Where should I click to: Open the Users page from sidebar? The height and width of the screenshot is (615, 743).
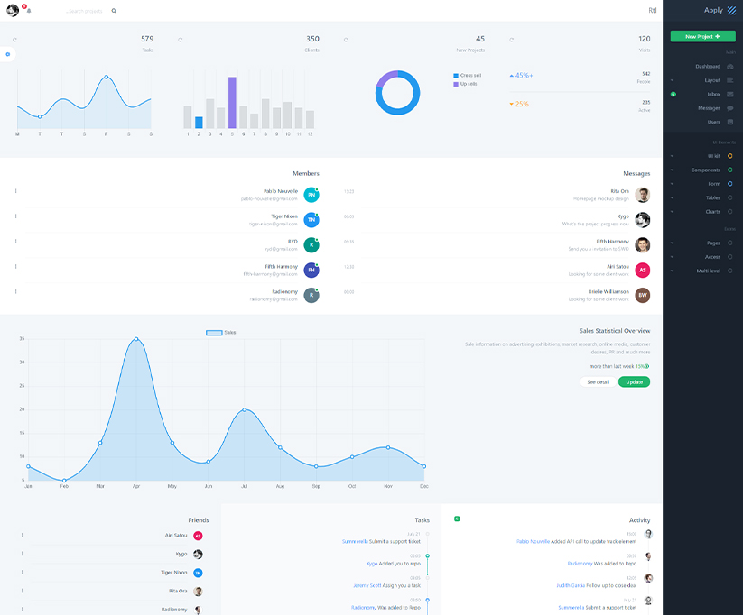point(714,122)
